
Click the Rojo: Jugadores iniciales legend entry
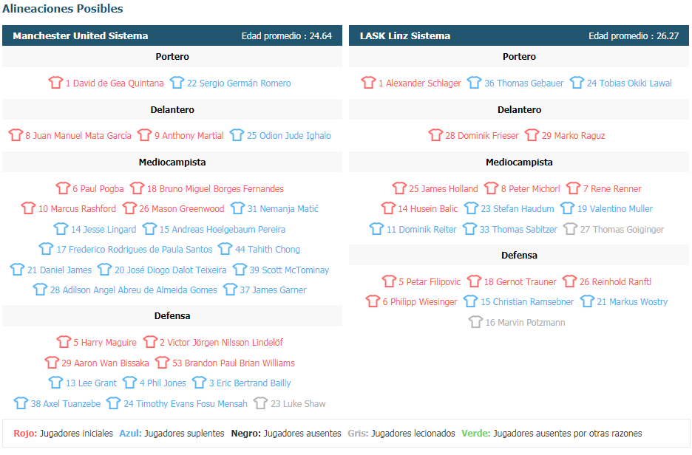coord(63,434)
